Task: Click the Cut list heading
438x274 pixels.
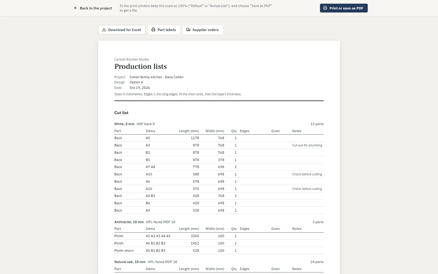Action: tap(121, 113)
